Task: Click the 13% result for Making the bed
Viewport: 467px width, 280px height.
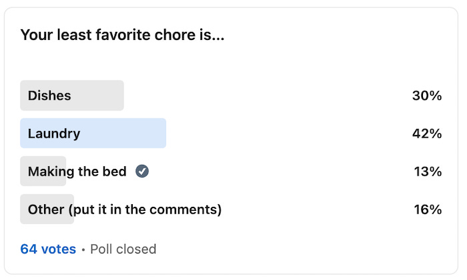Action: click(427, 172)
